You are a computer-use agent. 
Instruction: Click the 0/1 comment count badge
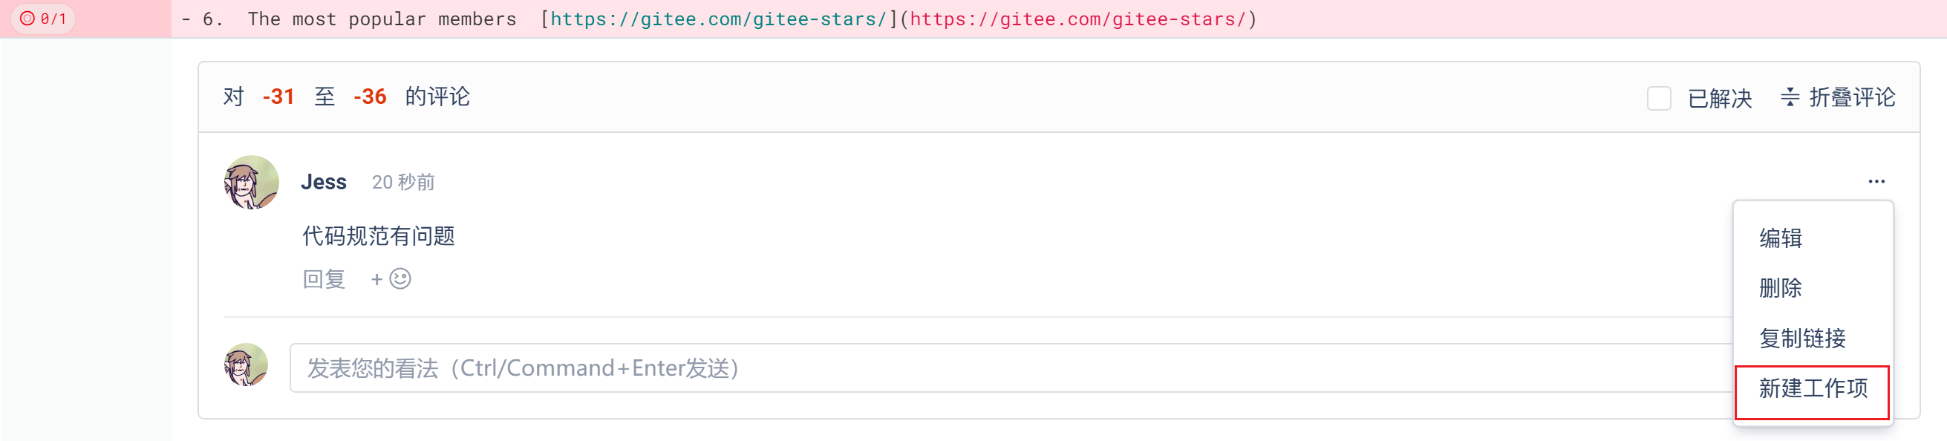click(x=44, y=18)
